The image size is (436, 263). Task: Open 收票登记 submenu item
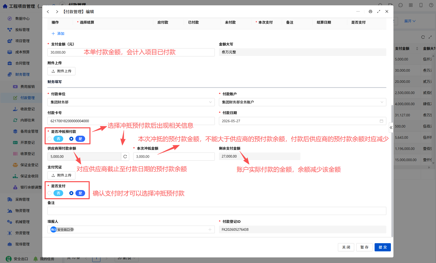[28, 154]
